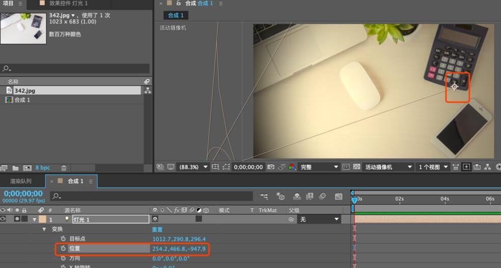
Task: Toggle the hide shy layers icon in timeline
Action: pos(297,196)
